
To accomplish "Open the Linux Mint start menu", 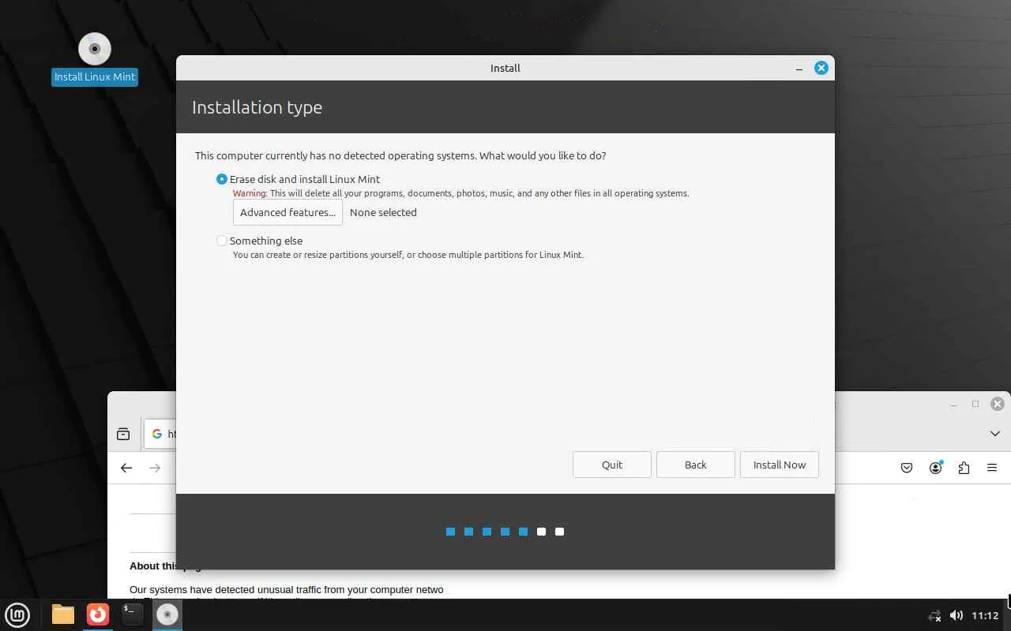I will coord(17,614).
